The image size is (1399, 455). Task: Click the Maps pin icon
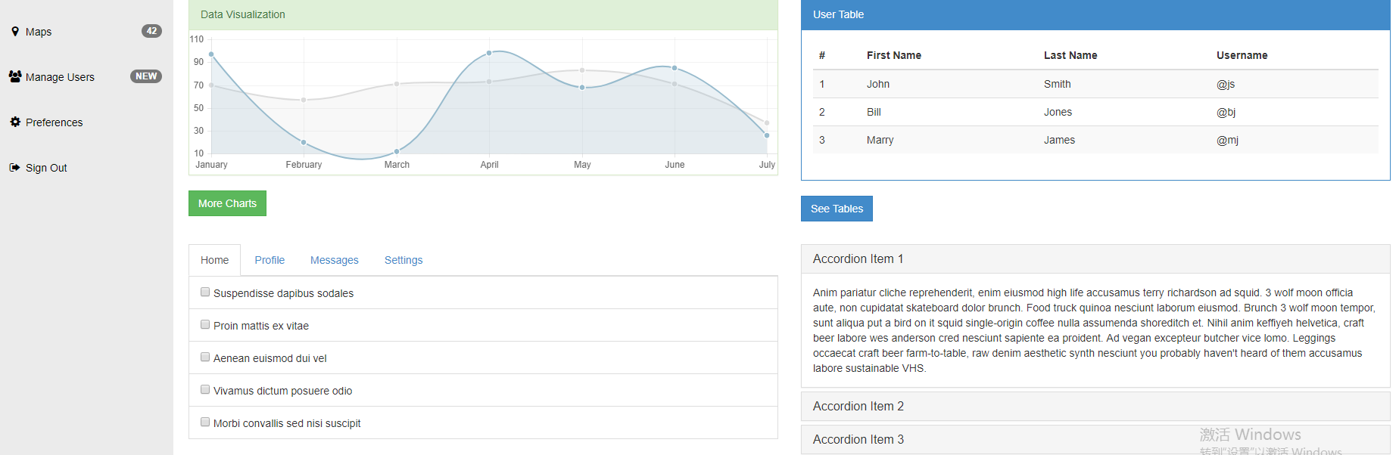tap(15, 32)
